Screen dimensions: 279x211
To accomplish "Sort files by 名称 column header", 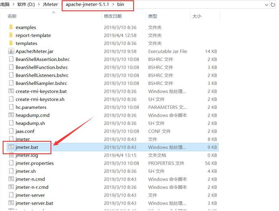I will (x=12, y=16).
